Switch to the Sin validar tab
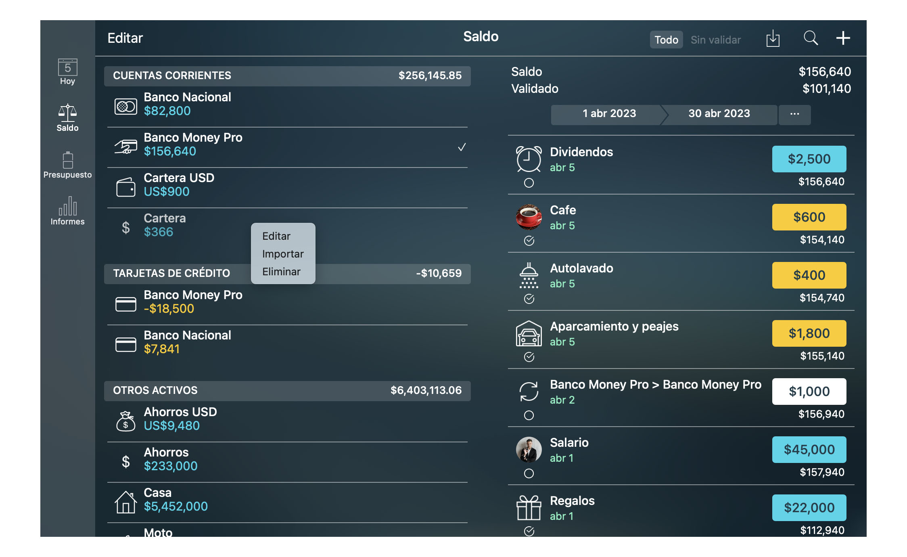Screen dimensions: 907x557 [x=715, y=40]
